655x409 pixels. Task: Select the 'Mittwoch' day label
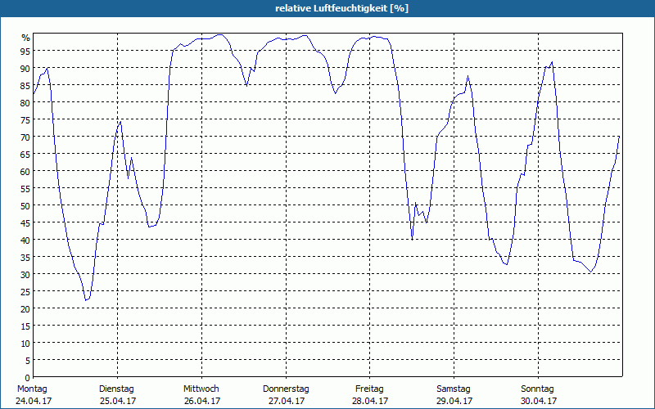(x=201, y=389)
